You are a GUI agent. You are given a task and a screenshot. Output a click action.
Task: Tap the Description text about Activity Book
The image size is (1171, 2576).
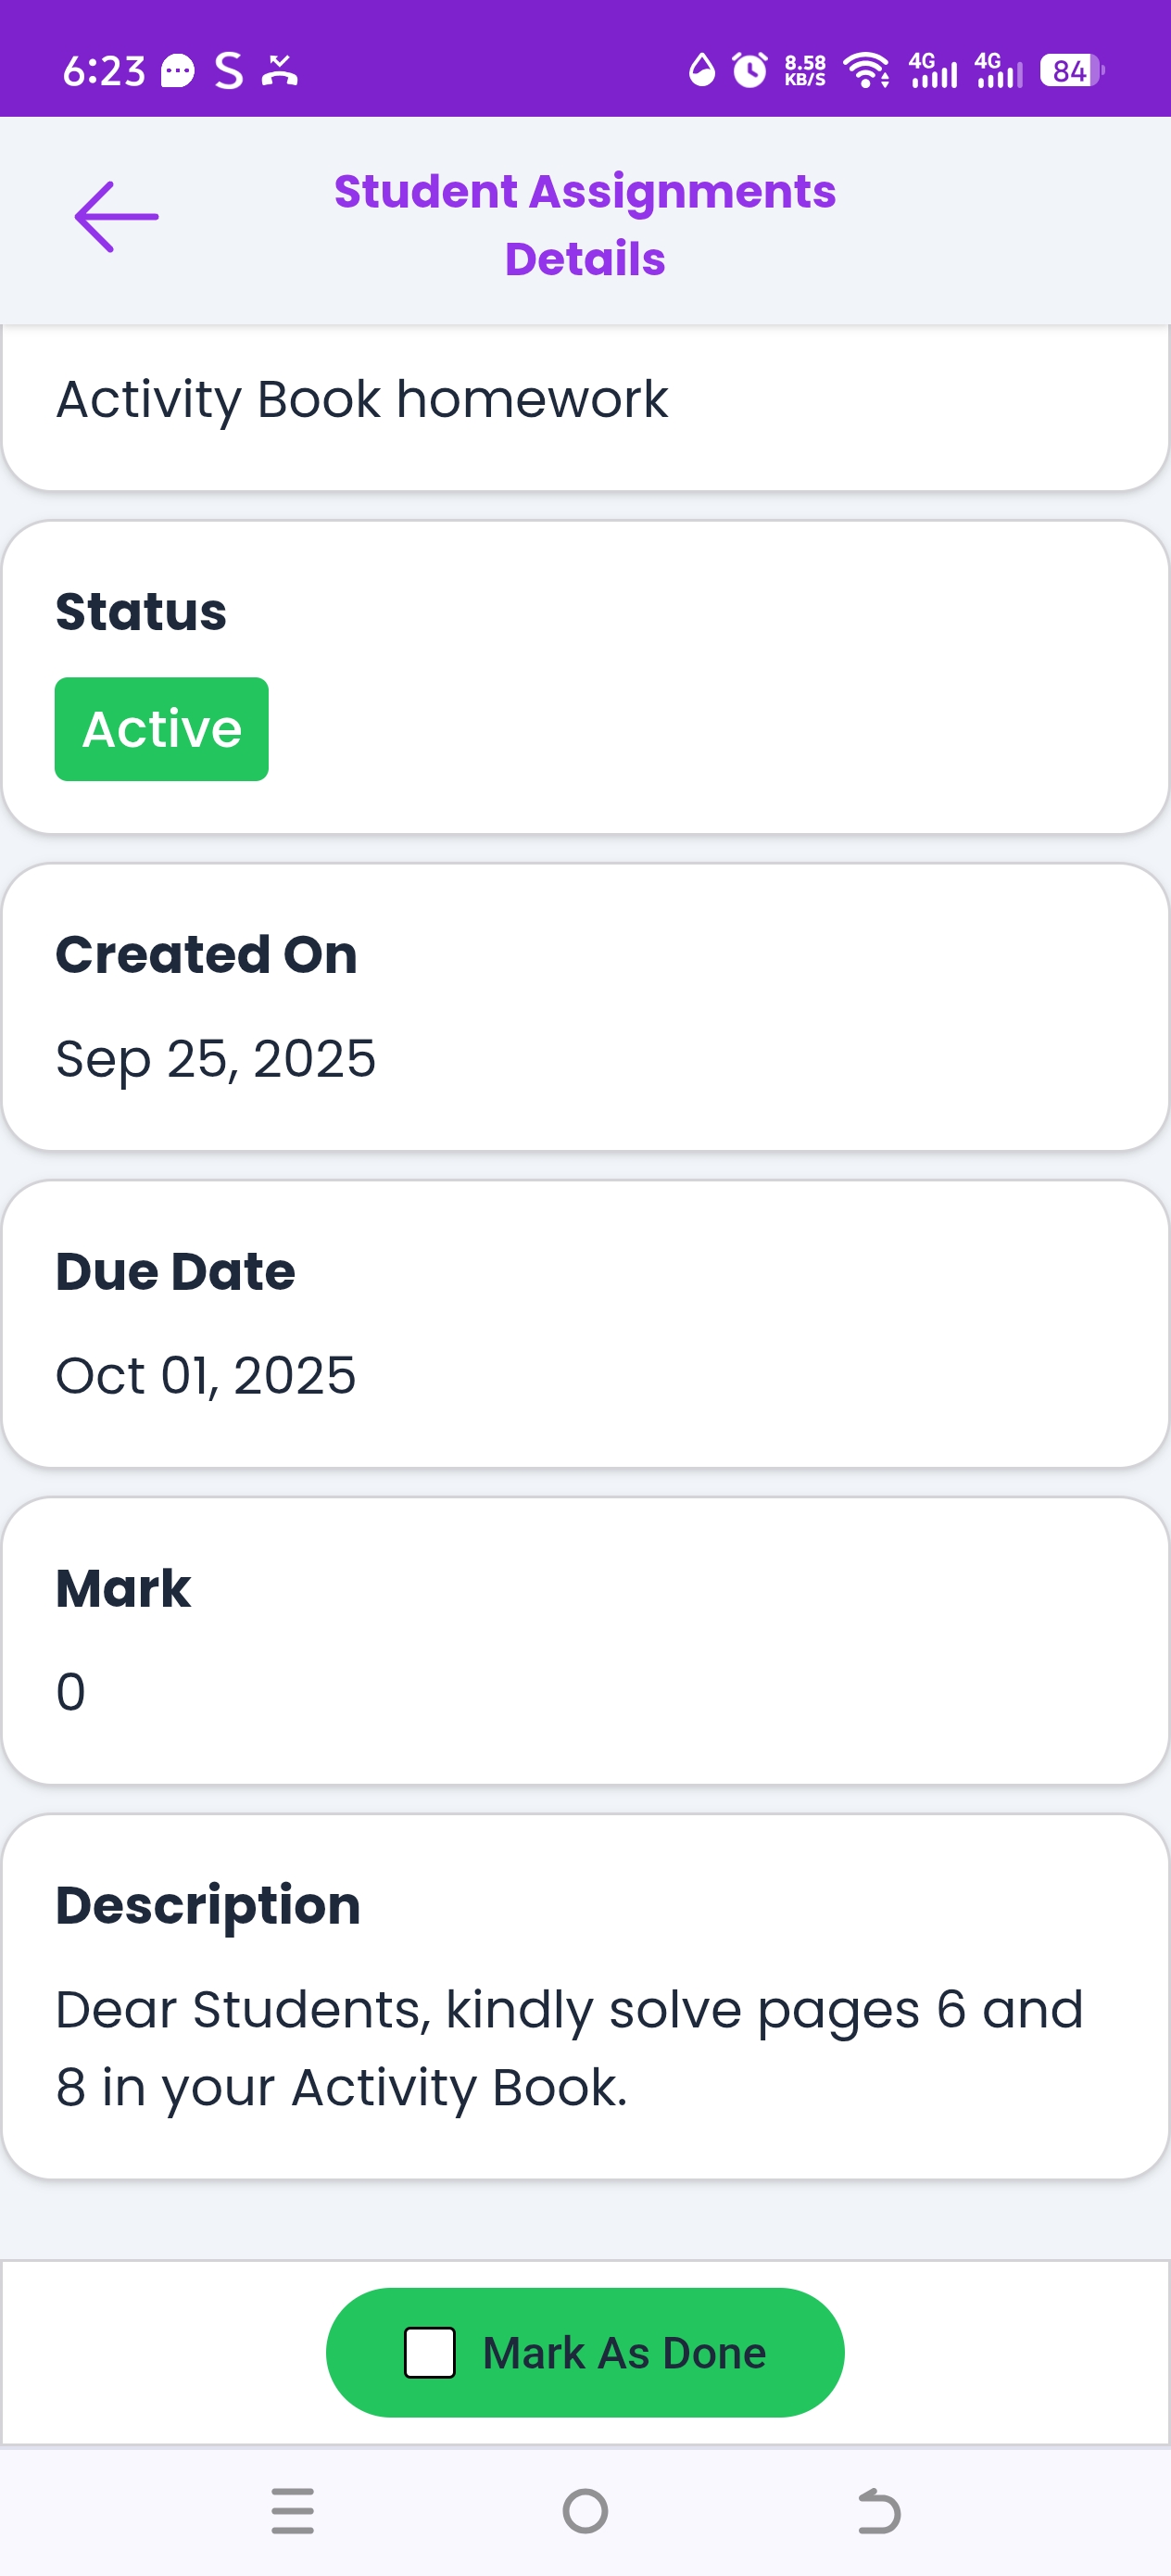(569, 2048)
